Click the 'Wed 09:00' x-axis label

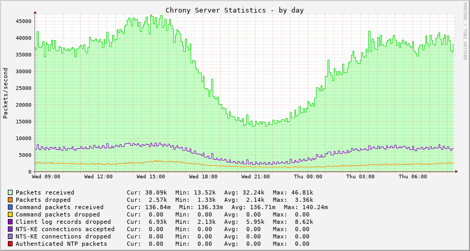point(46,177)
